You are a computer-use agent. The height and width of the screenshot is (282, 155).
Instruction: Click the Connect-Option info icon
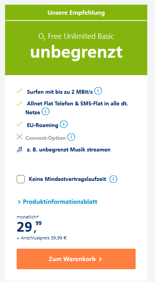tap(71, 137)
